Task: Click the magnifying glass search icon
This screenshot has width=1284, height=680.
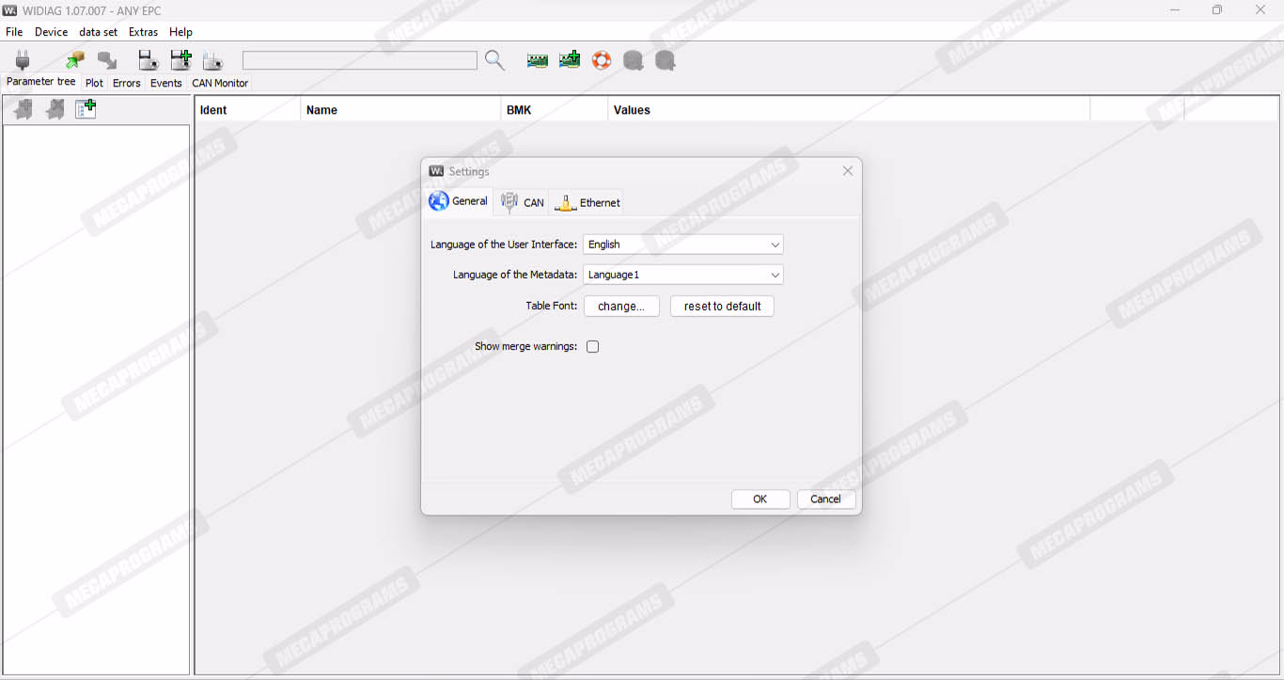Action: point(494,61)
